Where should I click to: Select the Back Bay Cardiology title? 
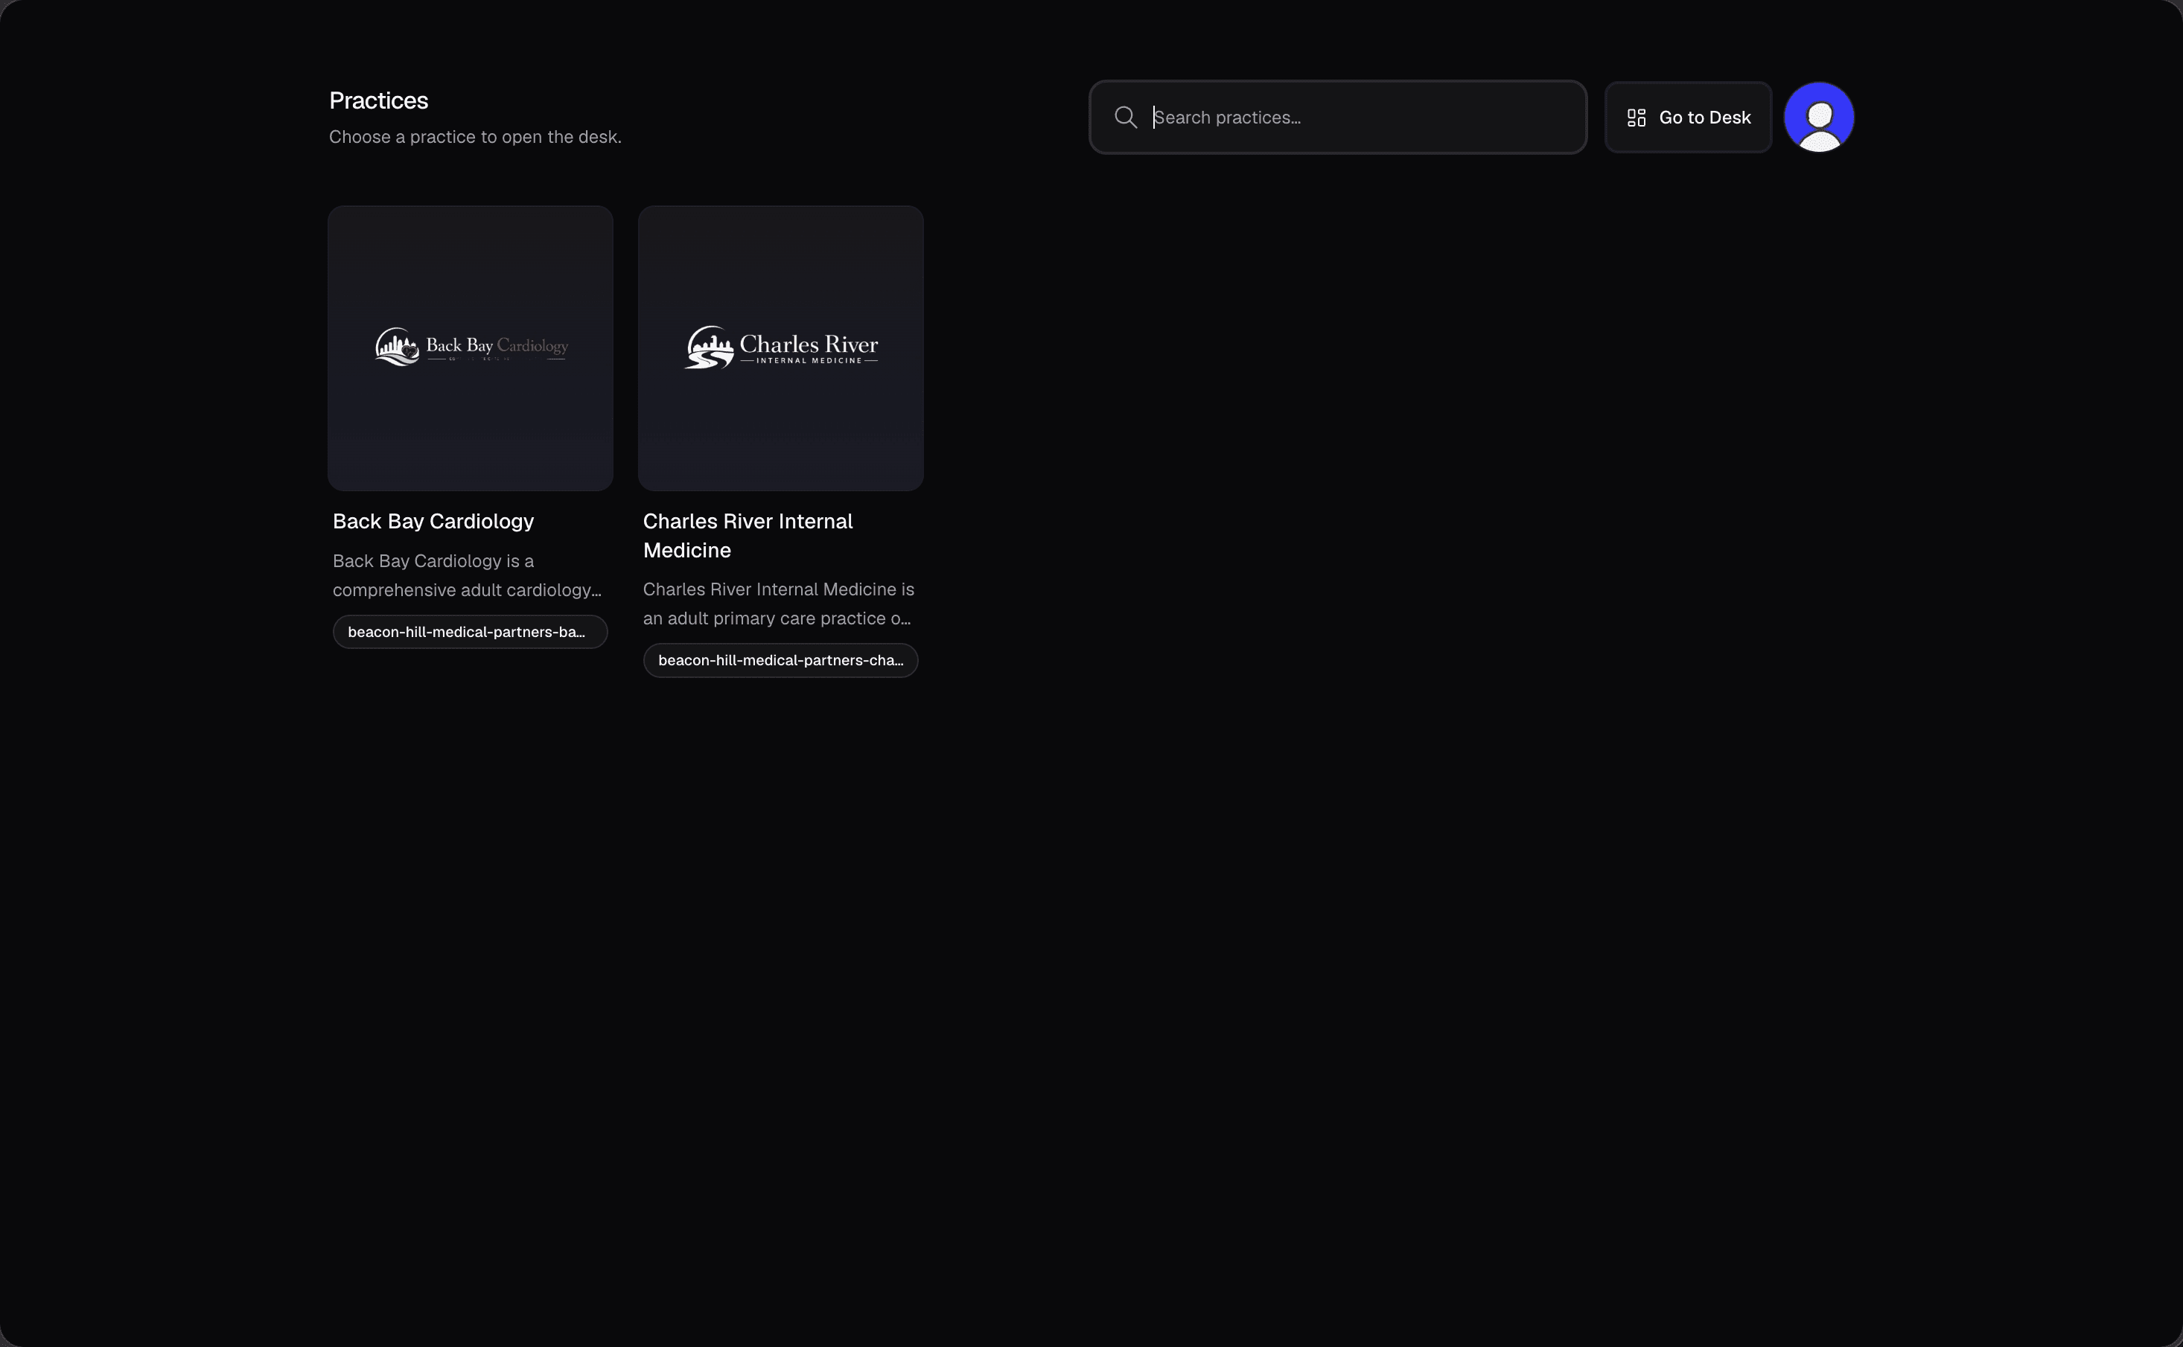coord(433,521)
